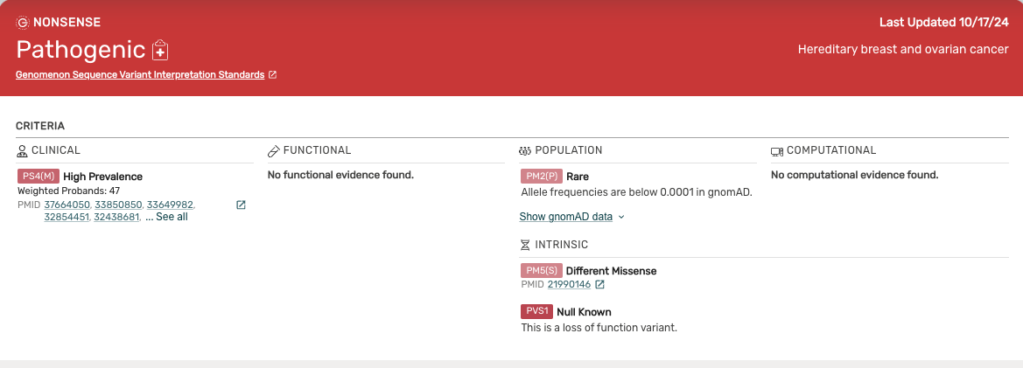The width and height of the screenshot is (1023, 368).
Task: Click the PM5(S) criteria badge
Action: (x=542, y=270)
